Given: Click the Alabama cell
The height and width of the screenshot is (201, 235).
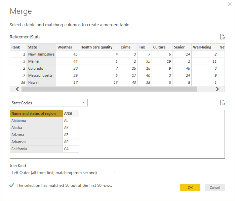Looking at the screenshot, I should [x=36, y=121].
